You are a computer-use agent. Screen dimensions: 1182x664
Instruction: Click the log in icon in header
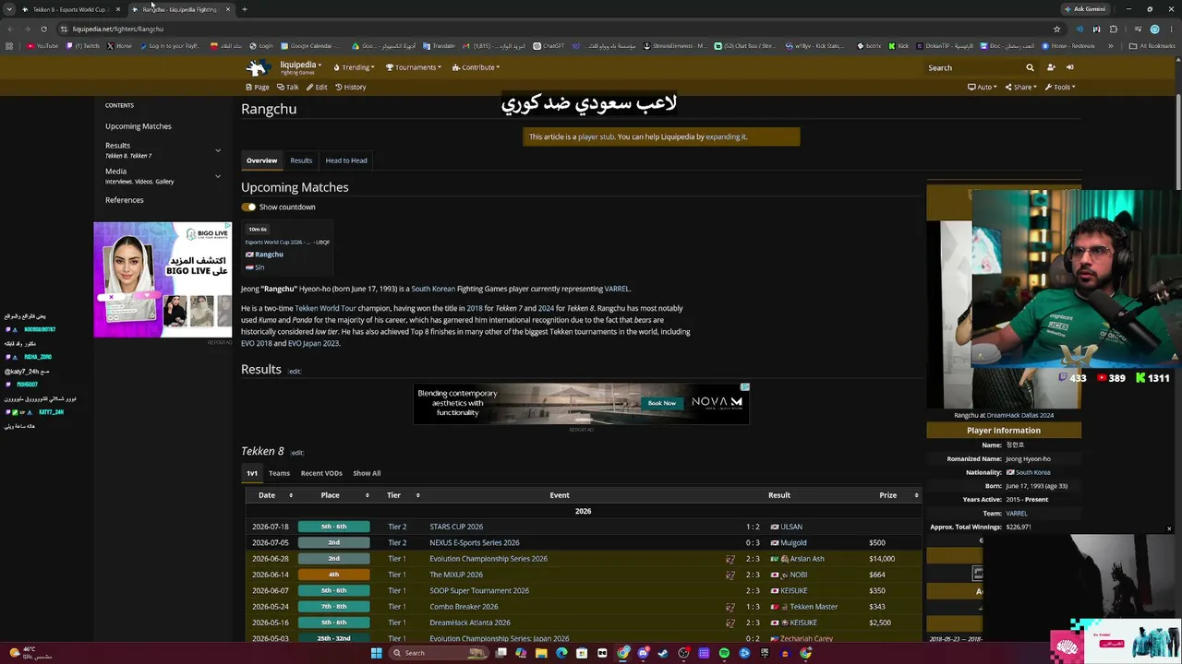1069,67
